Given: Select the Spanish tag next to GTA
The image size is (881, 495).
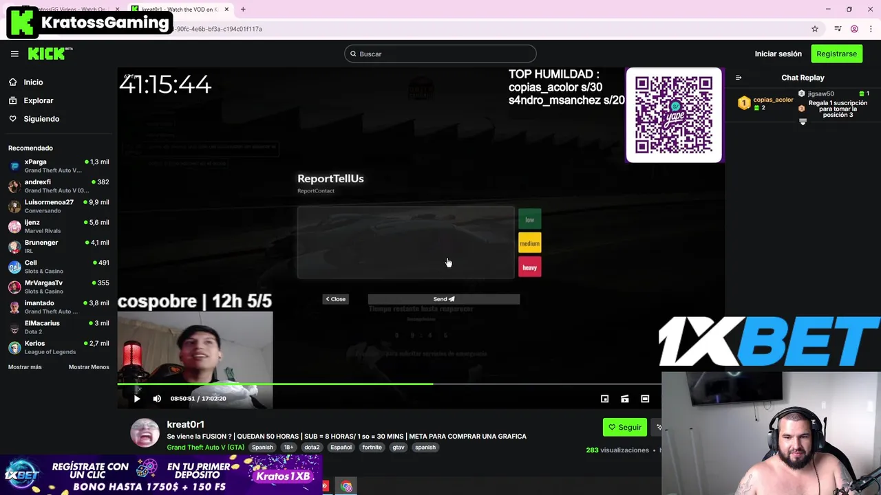Looking at the screenshot, I should coord(262,447).
